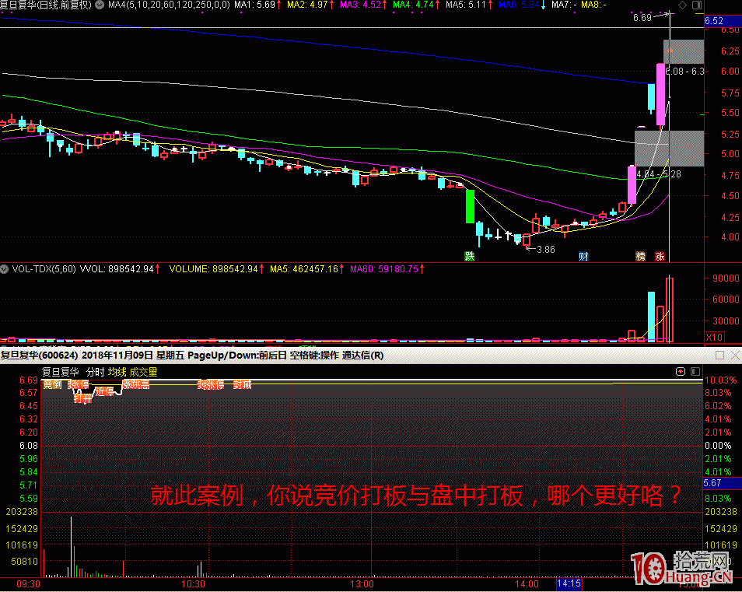Click the 涨跳高 event marker
The image size is (742, 592).
tap(136, 384)
